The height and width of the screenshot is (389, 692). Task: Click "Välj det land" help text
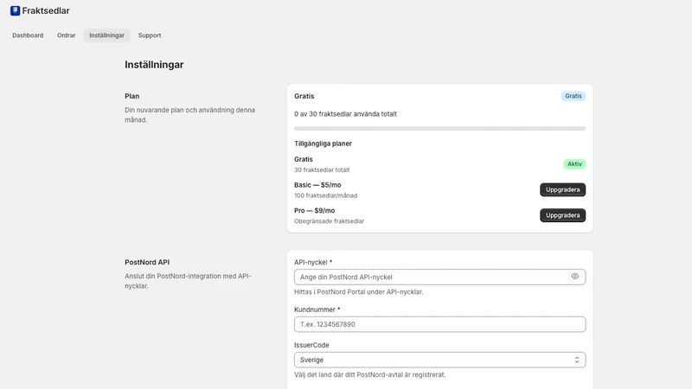(370, 374)
